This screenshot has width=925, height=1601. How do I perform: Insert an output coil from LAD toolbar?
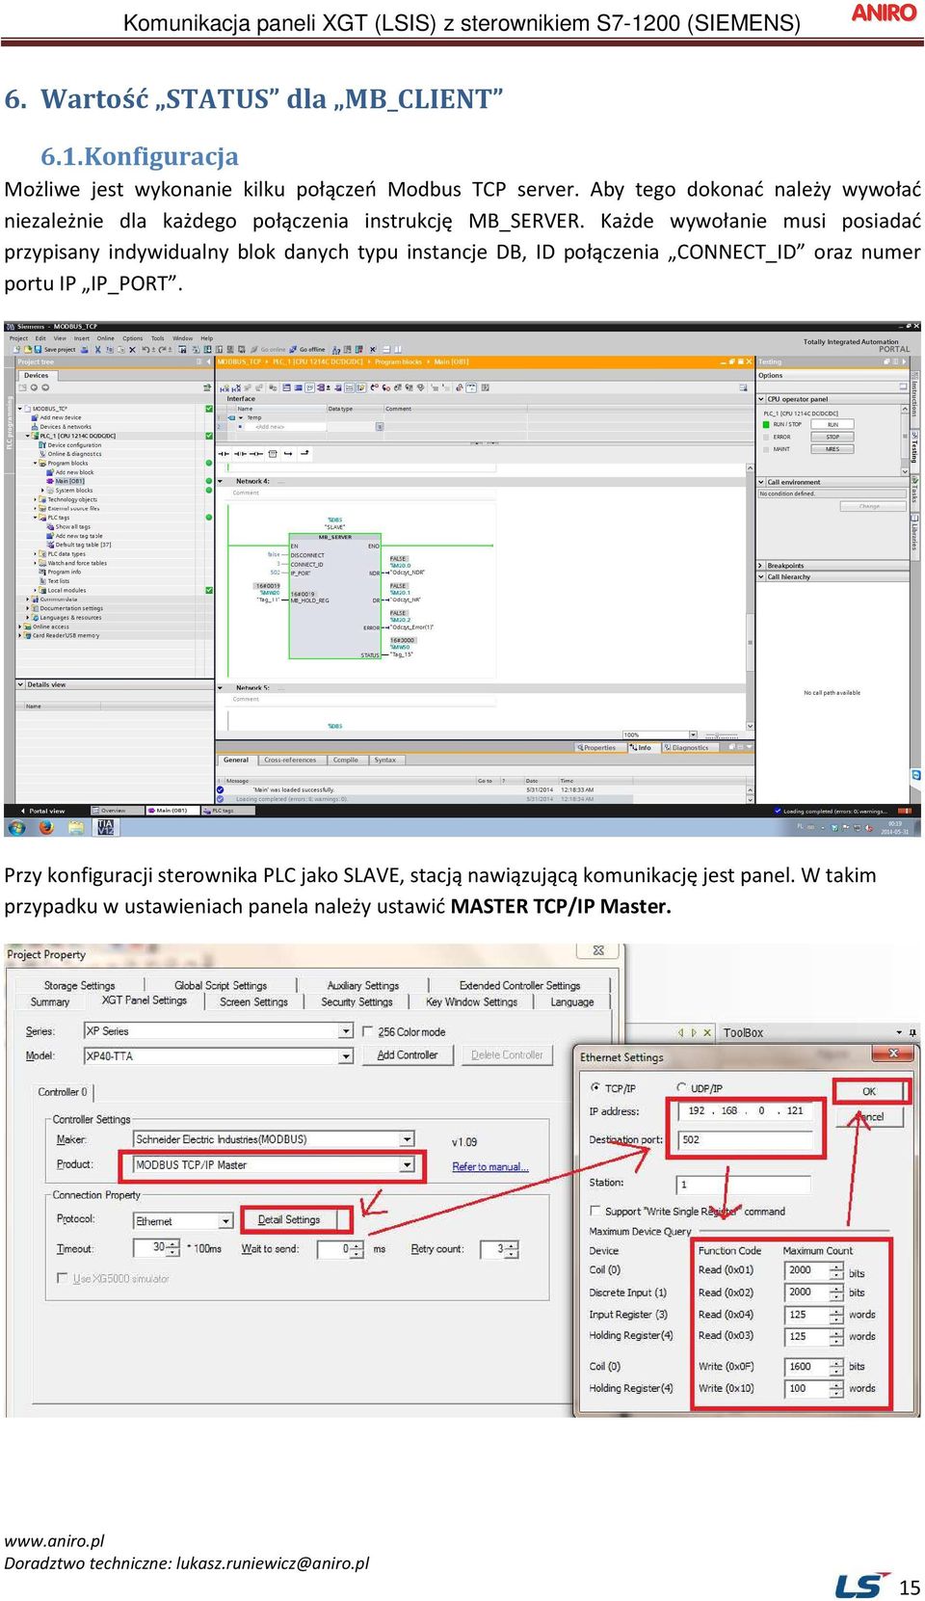coord(255,453)
